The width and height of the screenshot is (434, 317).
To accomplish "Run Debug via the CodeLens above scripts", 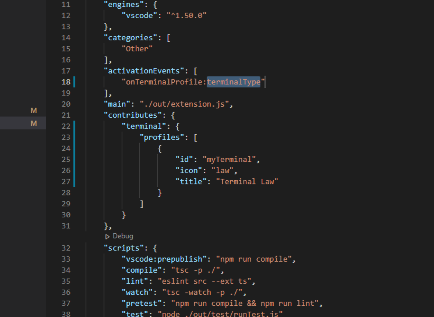I will tap(122, 236).
